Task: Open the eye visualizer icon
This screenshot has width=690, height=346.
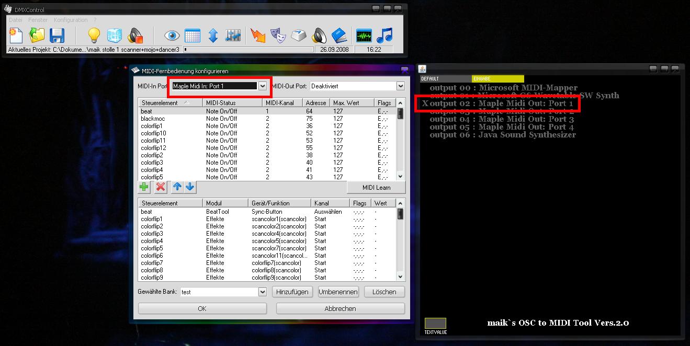Action: pyautogui.click(x=172, y=36)
